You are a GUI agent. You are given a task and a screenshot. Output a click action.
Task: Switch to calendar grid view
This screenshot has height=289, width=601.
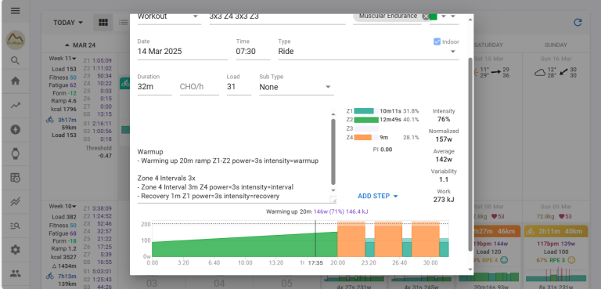coord(103,22)
